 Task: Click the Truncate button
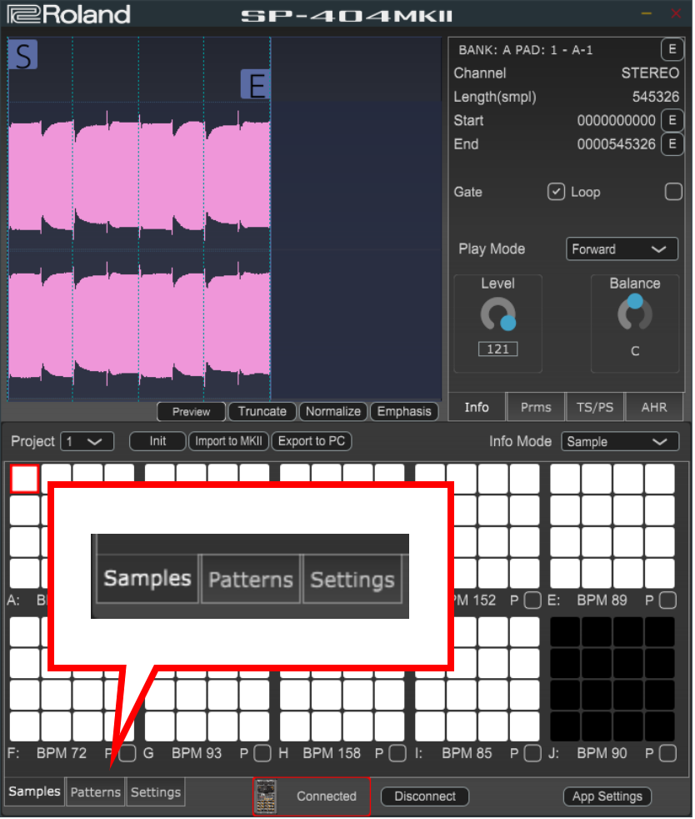(263, 413)
